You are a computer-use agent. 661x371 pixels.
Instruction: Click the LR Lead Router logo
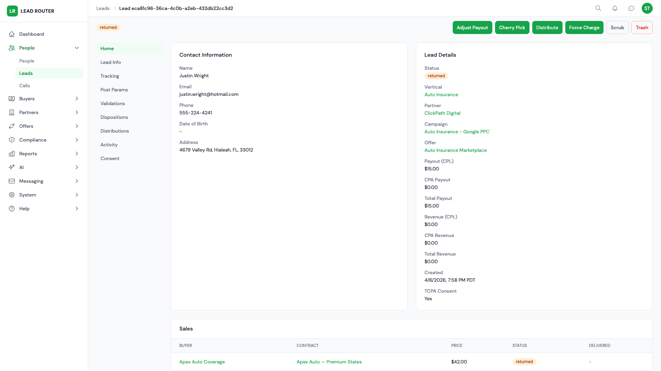[x=12, y=11]
